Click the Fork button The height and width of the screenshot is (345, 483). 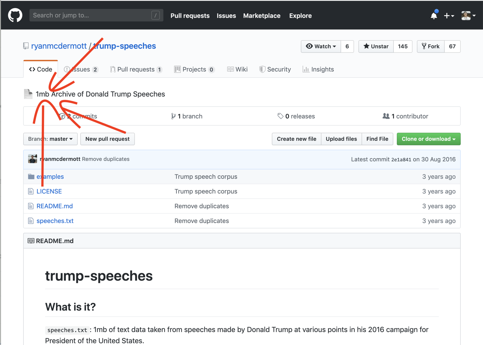point(430,46)
